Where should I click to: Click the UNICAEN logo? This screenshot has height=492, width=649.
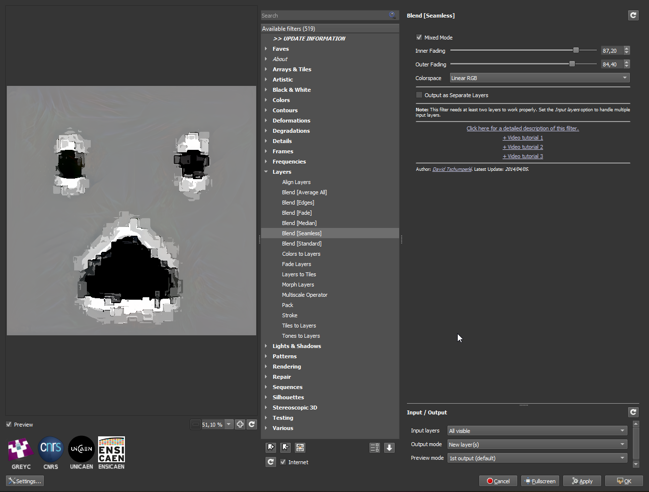click(81, 453)
